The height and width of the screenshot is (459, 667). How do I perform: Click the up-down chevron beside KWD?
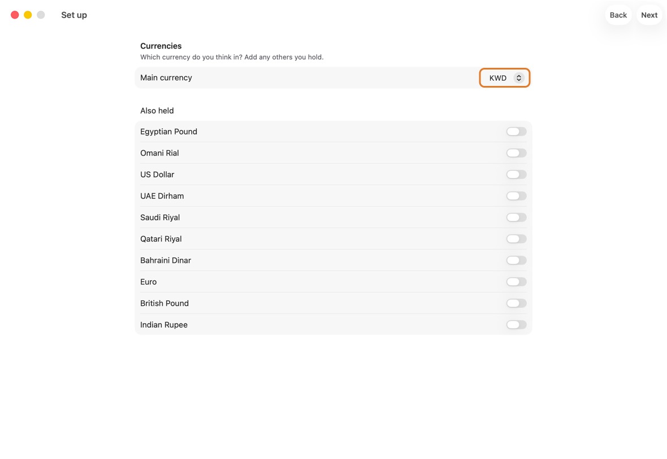[x=518, y=78]
